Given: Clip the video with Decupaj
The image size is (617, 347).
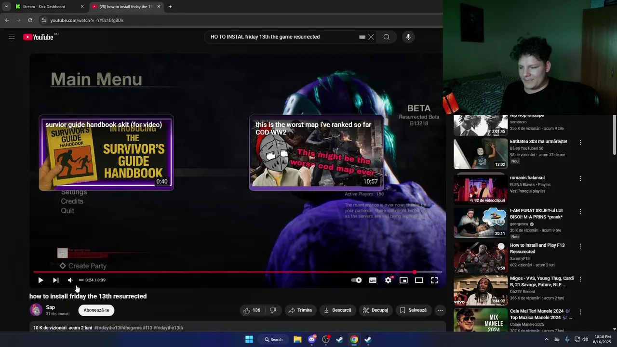Looking at the screenshot, I should (x=376, y=310).
